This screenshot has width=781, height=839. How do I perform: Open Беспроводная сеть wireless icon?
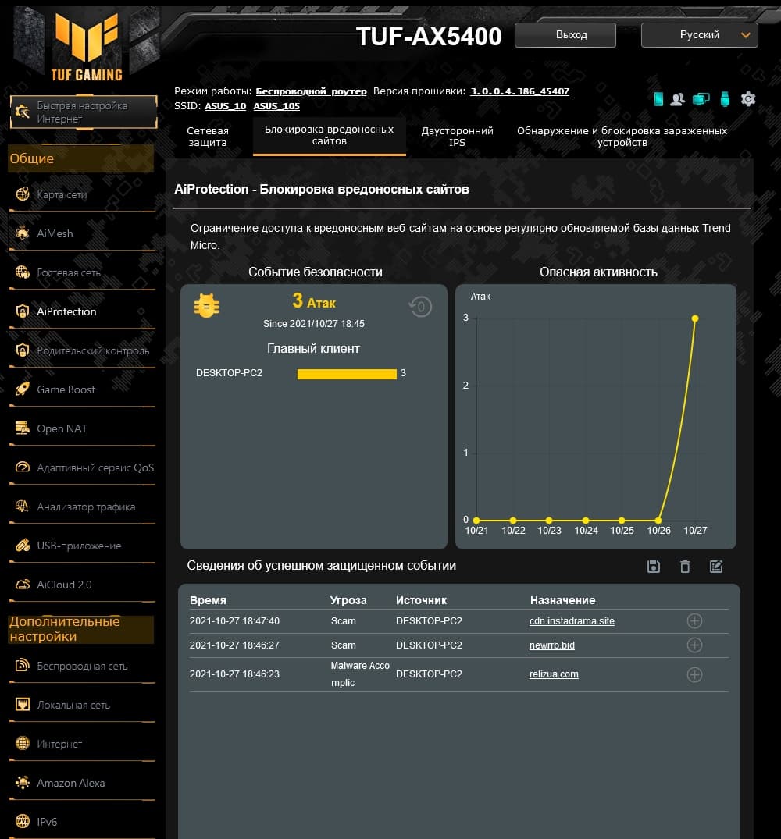23,666
